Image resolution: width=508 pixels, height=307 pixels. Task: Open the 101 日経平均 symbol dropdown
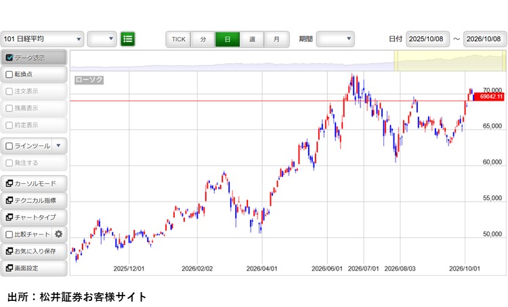tap(43, 39)
